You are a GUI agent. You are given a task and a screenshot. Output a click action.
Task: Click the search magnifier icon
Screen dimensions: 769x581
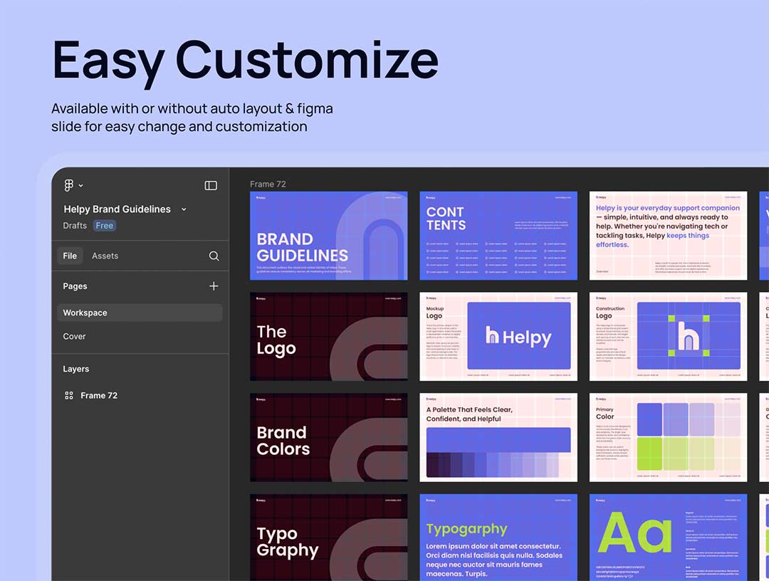click(214, 256)
